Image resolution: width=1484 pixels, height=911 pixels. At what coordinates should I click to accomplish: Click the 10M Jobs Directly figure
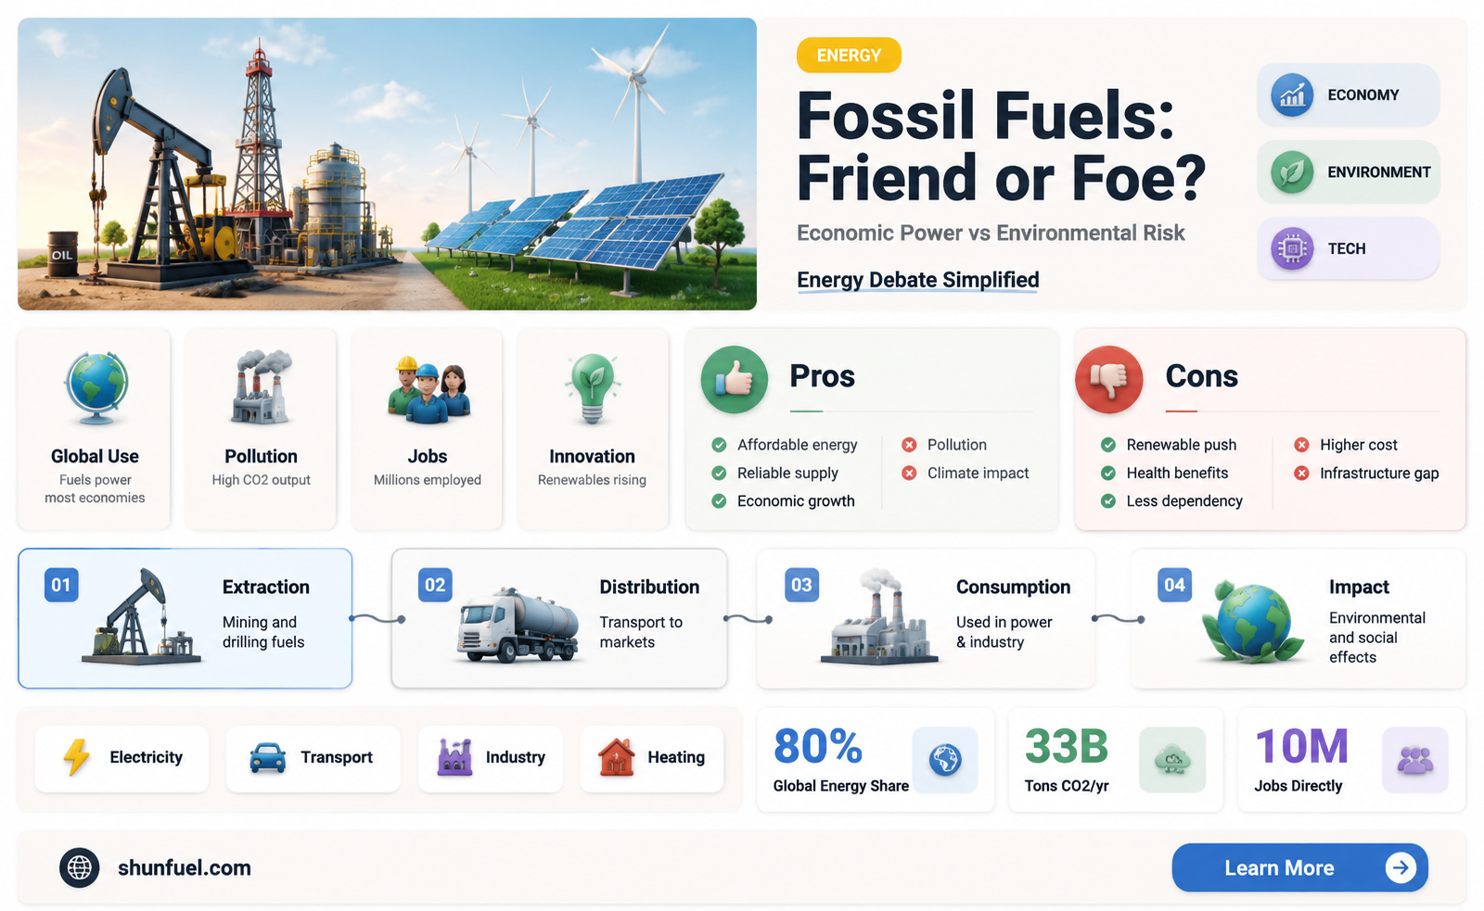click(1301, 747)
